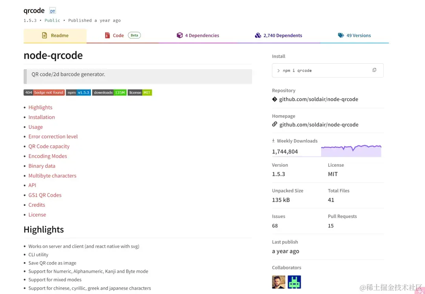Click the Versions tag icon
The width and height of the screenshot is (425, 294).
341,35
